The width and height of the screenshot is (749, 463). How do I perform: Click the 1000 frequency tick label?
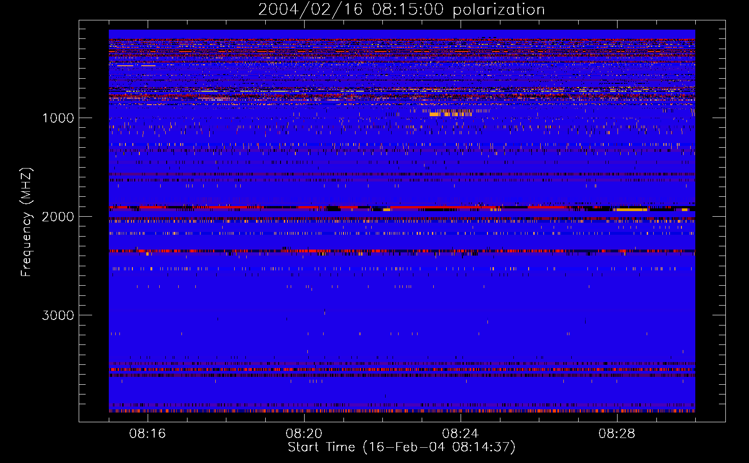click(58, 118)
